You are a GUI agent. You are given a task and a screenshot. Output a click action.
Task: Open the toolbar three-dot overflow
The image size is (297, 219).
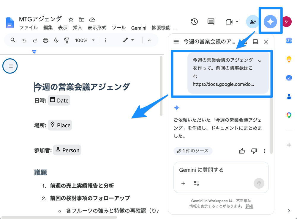(106, 40)
